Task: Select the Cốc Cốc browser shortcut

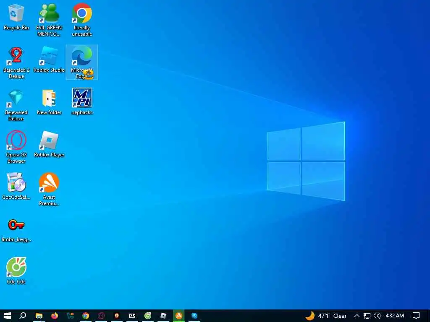Action: [x=16, y=271]
